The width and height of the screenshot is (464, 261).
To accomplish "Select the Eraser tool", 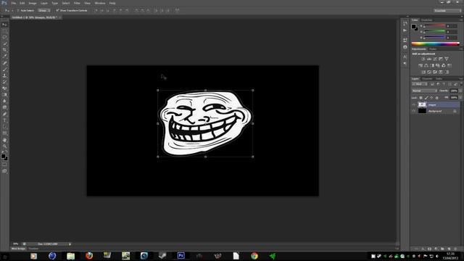I will click(4, 88).
